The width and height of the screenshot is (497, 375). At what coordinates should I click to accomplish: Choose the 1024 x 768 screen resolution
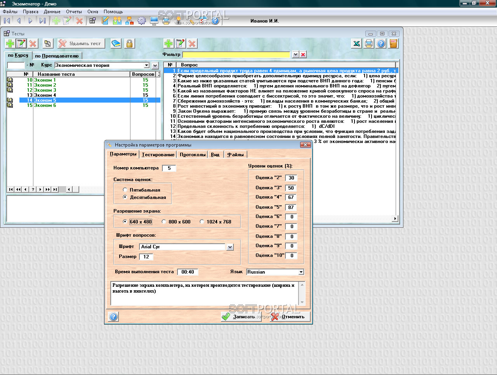pyautogui.click(x=202, y=222)
